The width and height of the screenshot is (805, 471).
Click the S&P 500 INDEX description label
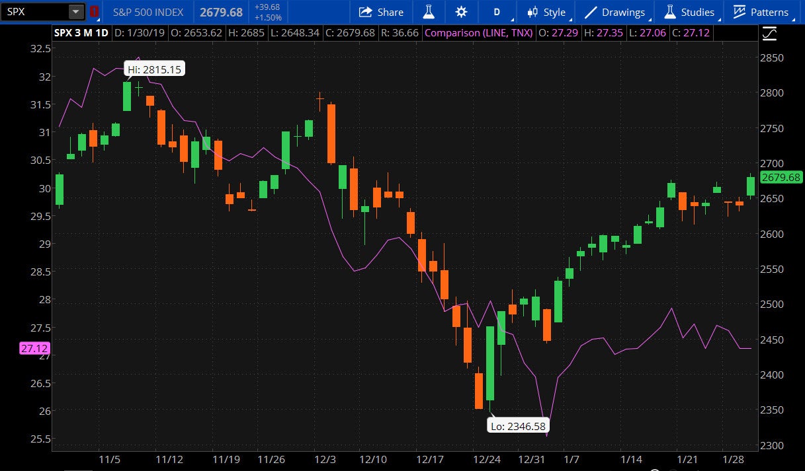(x=148, y=12)
